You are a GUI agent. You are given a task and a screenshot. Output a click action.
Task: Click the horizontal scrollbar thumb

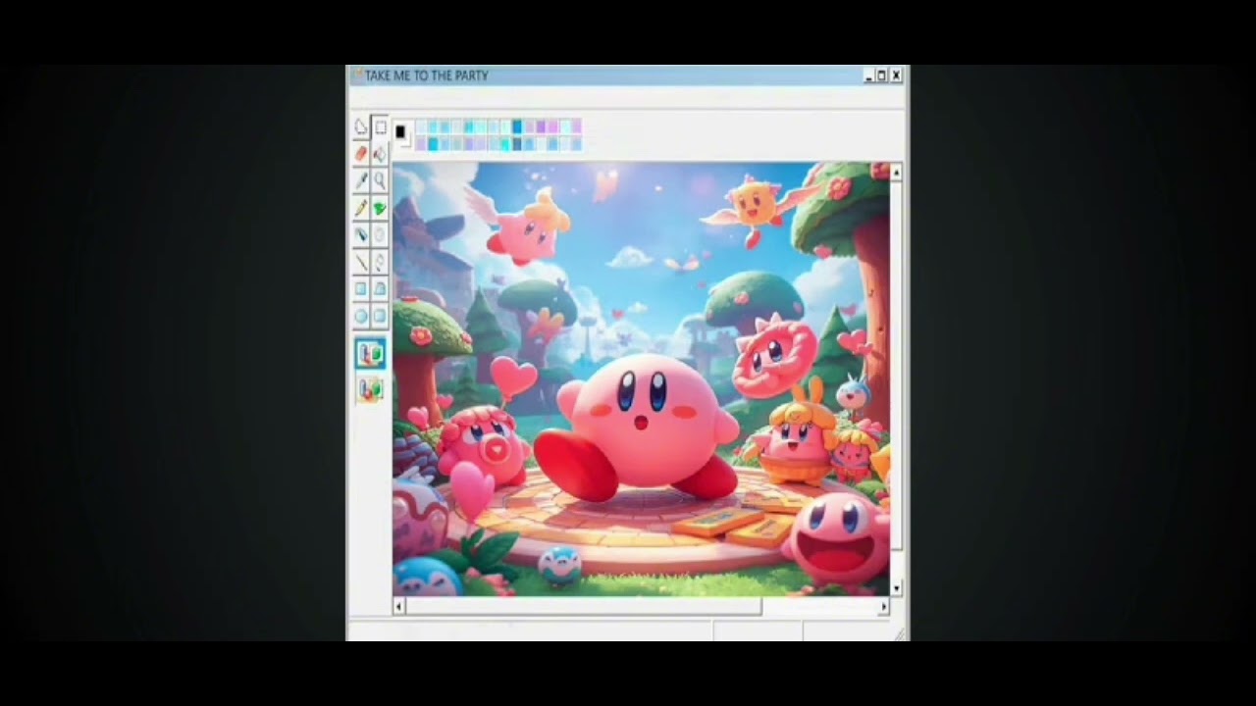pos(583,607)
